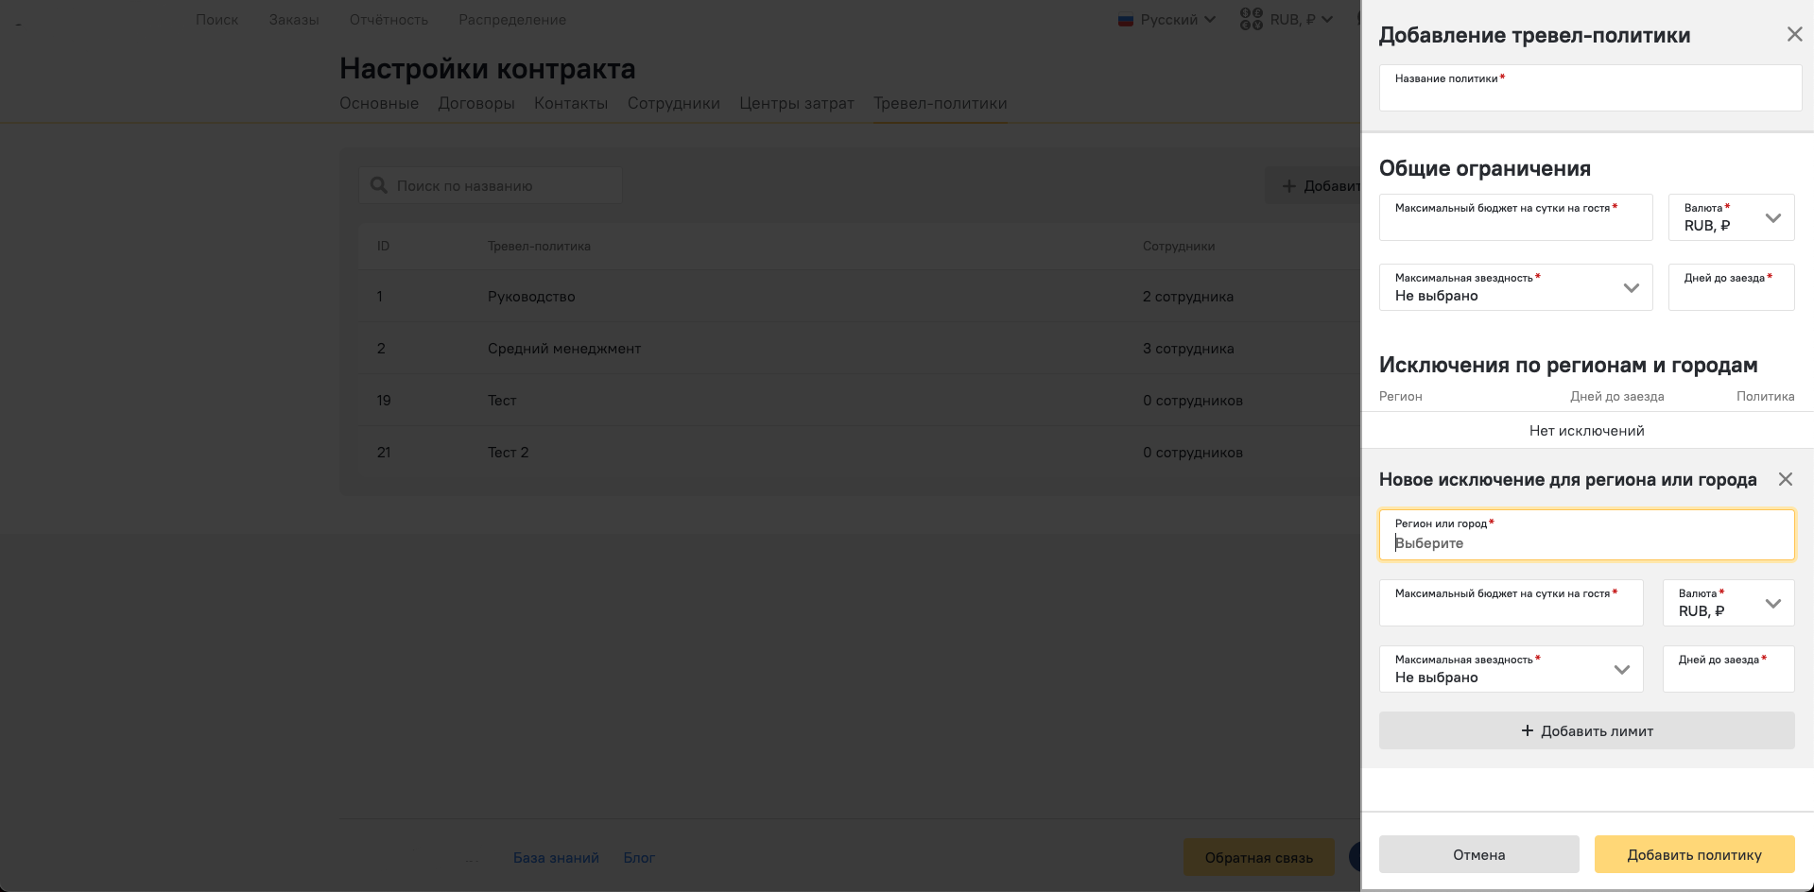The height and width of the screenshot is (892, 1814).
Task: Open the База знаний link
Action: (x=556, y=858)
